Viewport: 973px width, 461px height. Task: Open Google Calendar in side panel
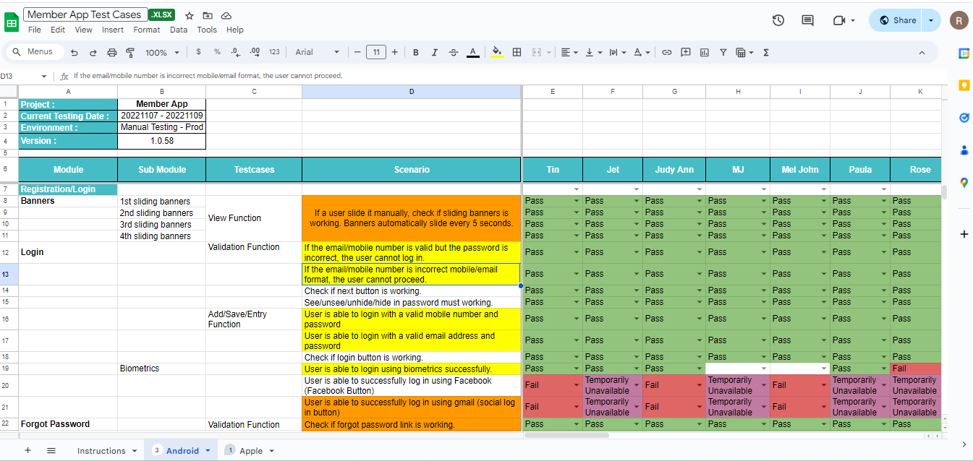[x=964, y=53]
